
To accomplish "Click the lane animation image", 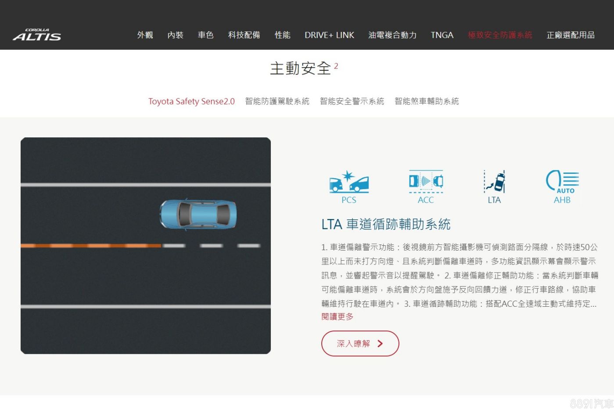I will (x=146, y=246).
